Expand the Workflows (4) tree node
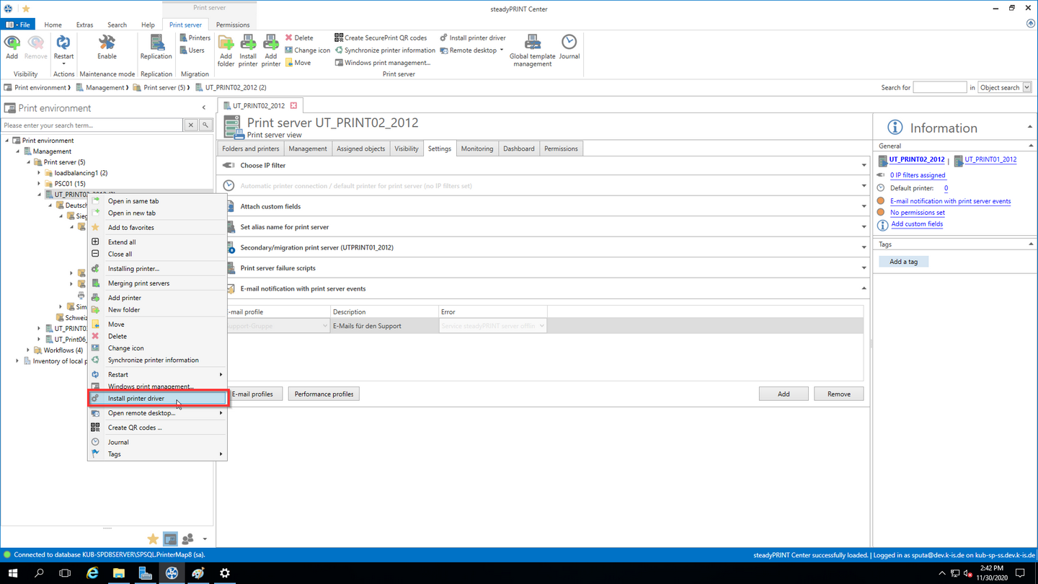 [x=28, y=350]
